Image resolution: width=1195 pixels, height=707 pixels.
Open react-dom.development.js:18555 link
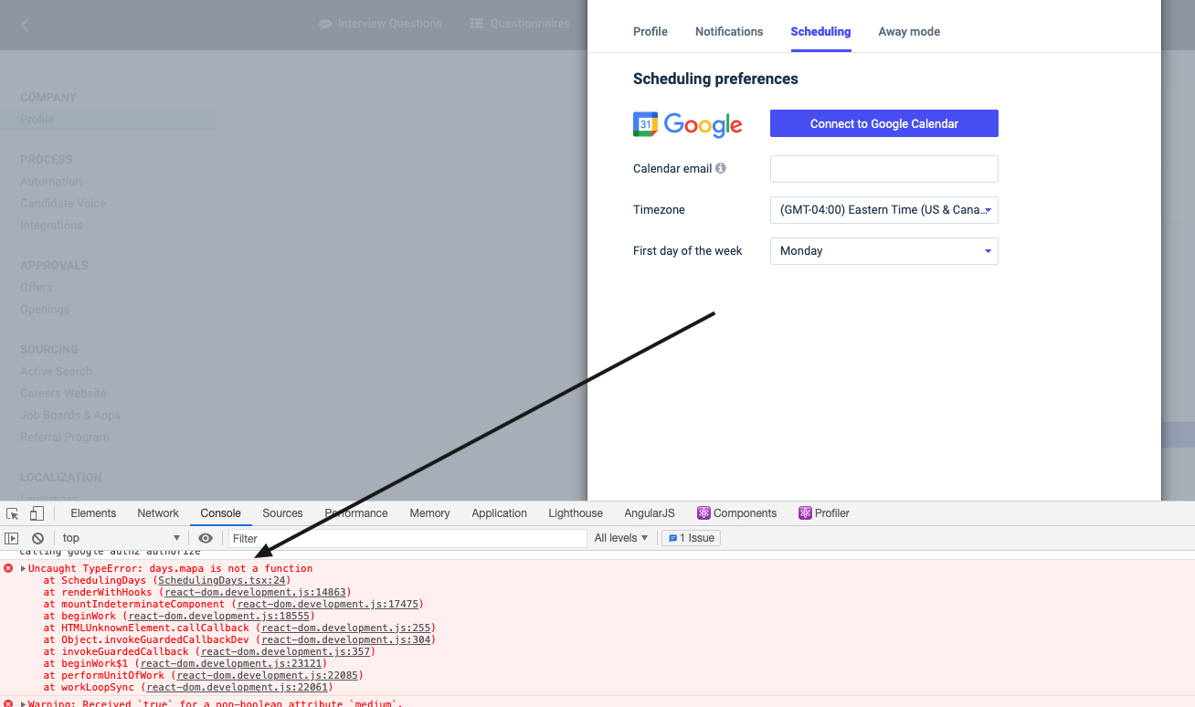(x=219, y=616)
